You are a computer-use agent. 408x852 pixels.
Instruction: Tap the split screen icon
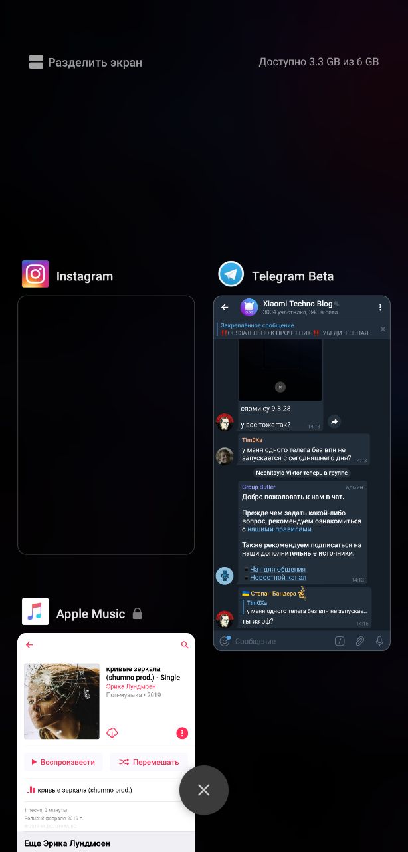pyautogui.click(x=36, y=62)
